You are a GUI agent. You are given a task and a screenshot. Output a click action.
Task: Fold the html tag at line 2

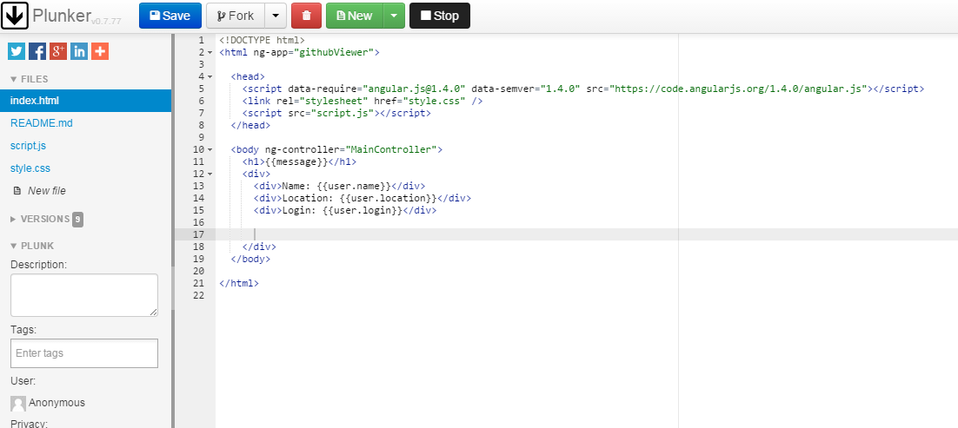click(x=210, y=52)
